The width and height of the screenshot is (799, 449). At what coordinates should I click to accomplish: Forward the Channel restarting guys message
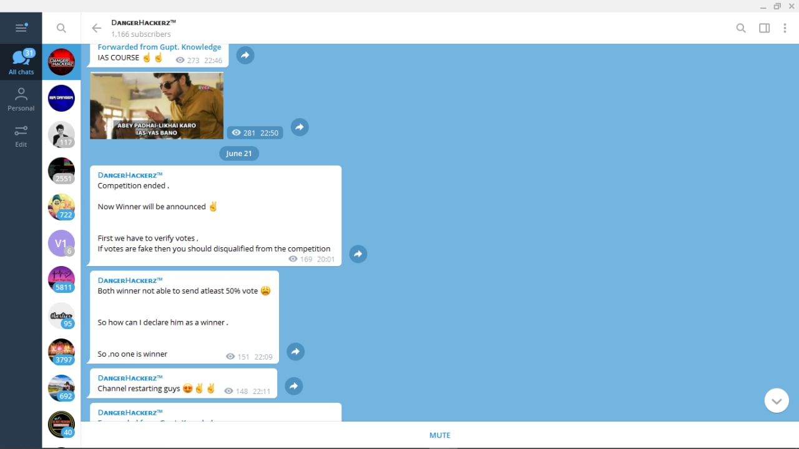[x=293, y=387]
